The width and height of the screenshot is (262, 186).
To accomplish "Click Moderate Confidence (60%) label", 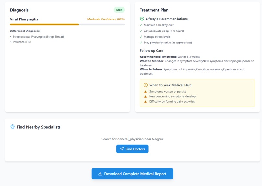I will (x=106, y=19).
